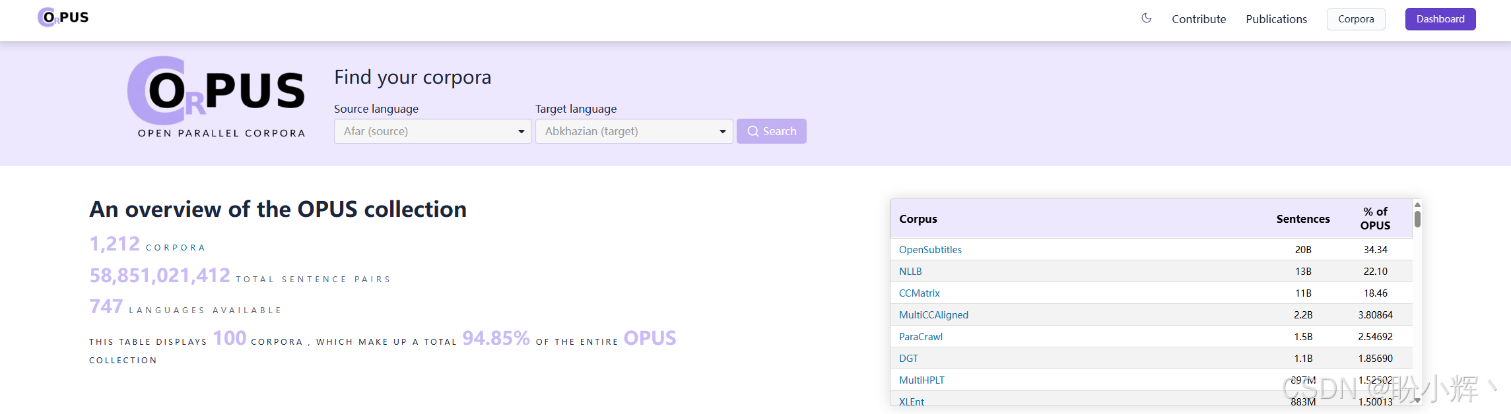The height and width of the screenshot is (414, 1511).
Task: Click the 3.80864 percentage cell
Action: point(1376,315)
